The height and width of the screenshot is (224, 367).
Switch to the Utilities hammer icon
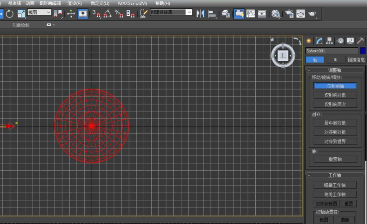(x=360, y=41)
